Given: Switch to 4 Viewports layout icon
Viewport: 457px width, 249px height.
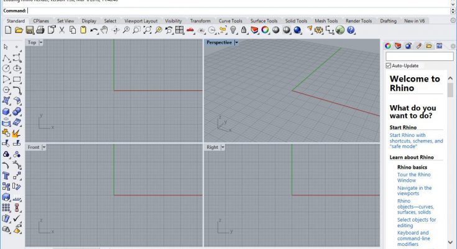Looking at the screenshot, I should tap(180, 30).
